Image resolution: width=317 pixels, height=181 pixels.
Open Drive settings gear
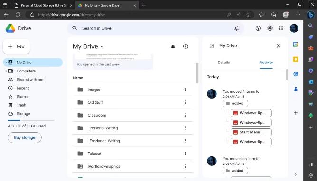coord(269,28)
